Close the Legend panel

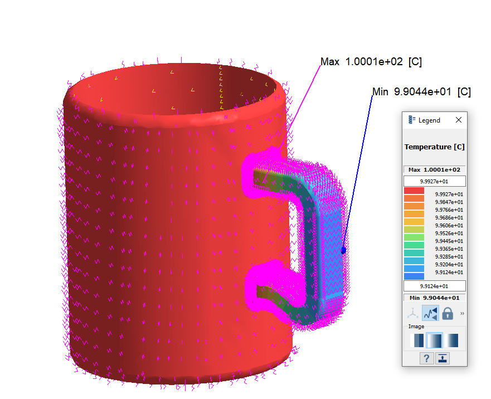point(458,120)
